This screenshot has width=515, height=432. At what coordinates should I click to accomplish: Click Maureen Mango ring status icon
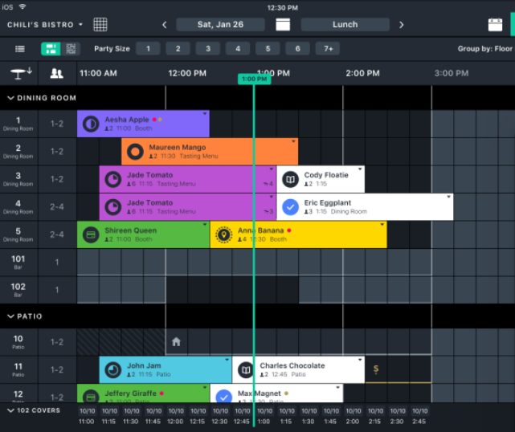(x=135, y=152)
